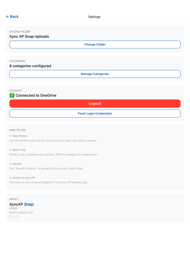Click the Sound Analysts Ltd company name
Image resolution: width=190 pixels, height=254 pixels.
coord(21,213)
